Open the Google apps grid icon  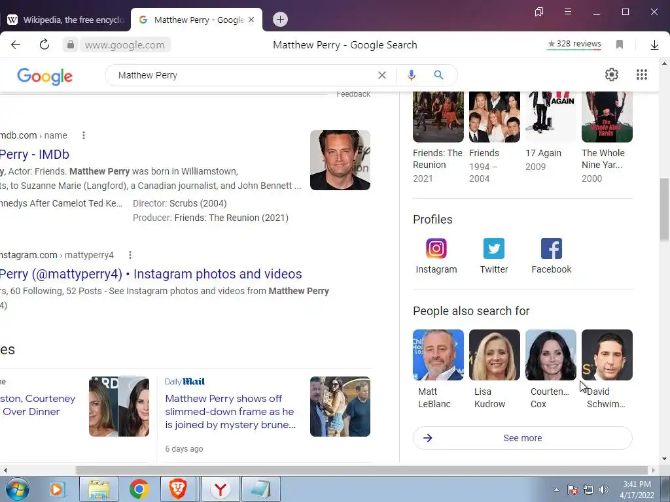(641, 75)
